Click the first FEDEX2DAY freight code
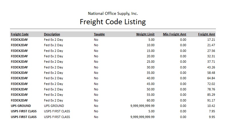This screenshot has width=229, height=126. 19,40
